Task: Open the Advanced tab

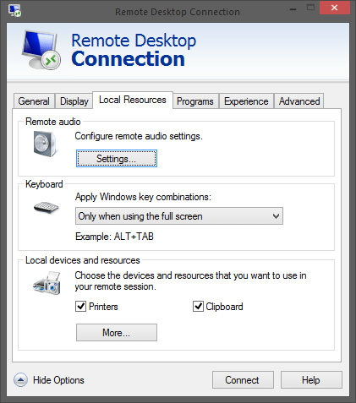Action: pos(299,101)
